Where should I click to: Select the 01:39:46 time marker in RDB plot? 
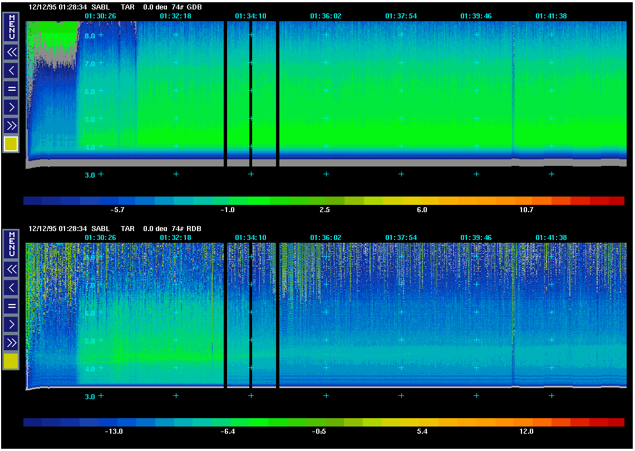click(x=476, y=238)
